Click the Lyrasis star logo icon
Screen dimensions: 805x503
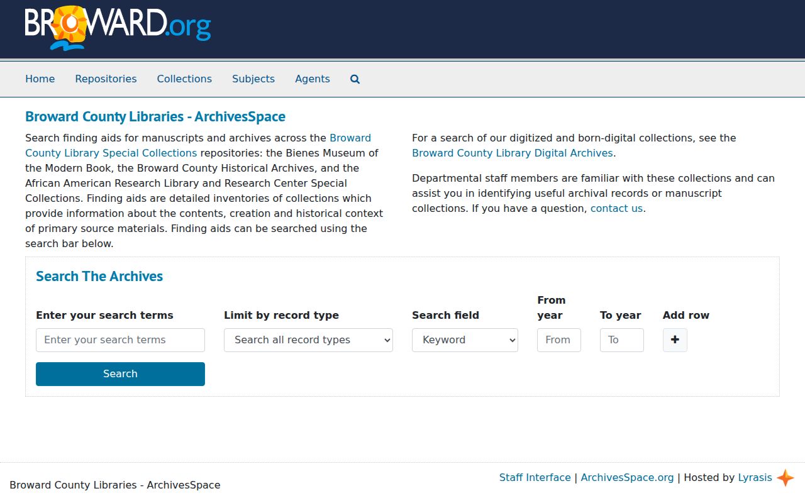tap(785, 478)
